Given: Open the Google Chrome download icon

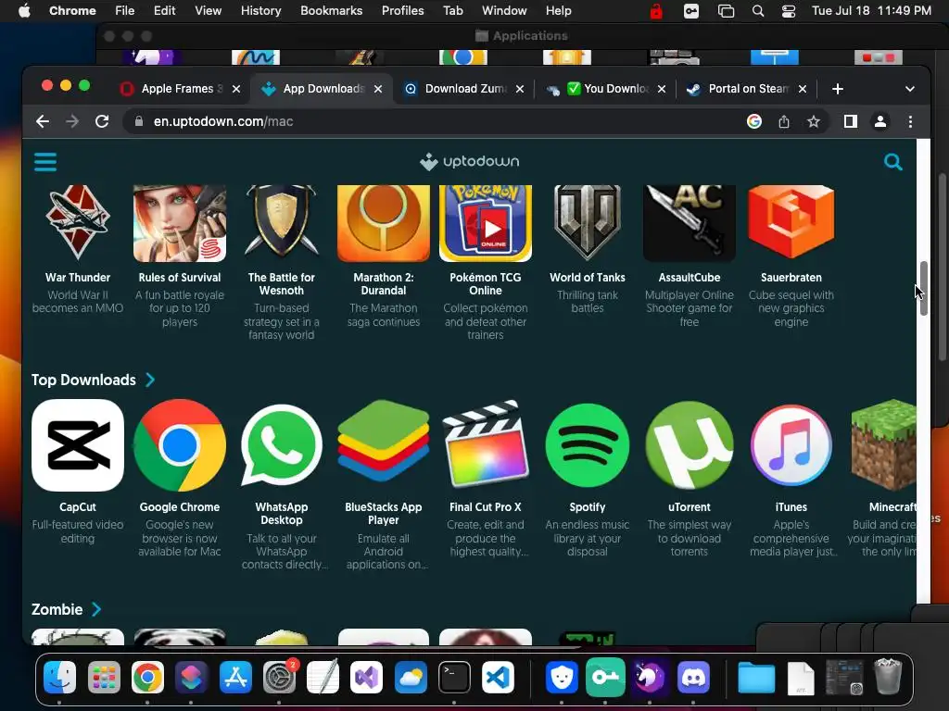Looking at the screenshot, I should point(180,445).
